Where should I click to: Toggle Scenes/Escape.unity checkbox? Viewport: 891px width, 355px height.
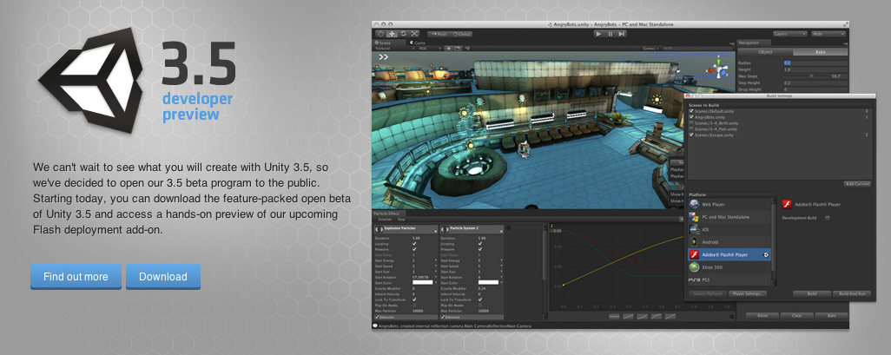pyautogui.click(x=691, y=135)
